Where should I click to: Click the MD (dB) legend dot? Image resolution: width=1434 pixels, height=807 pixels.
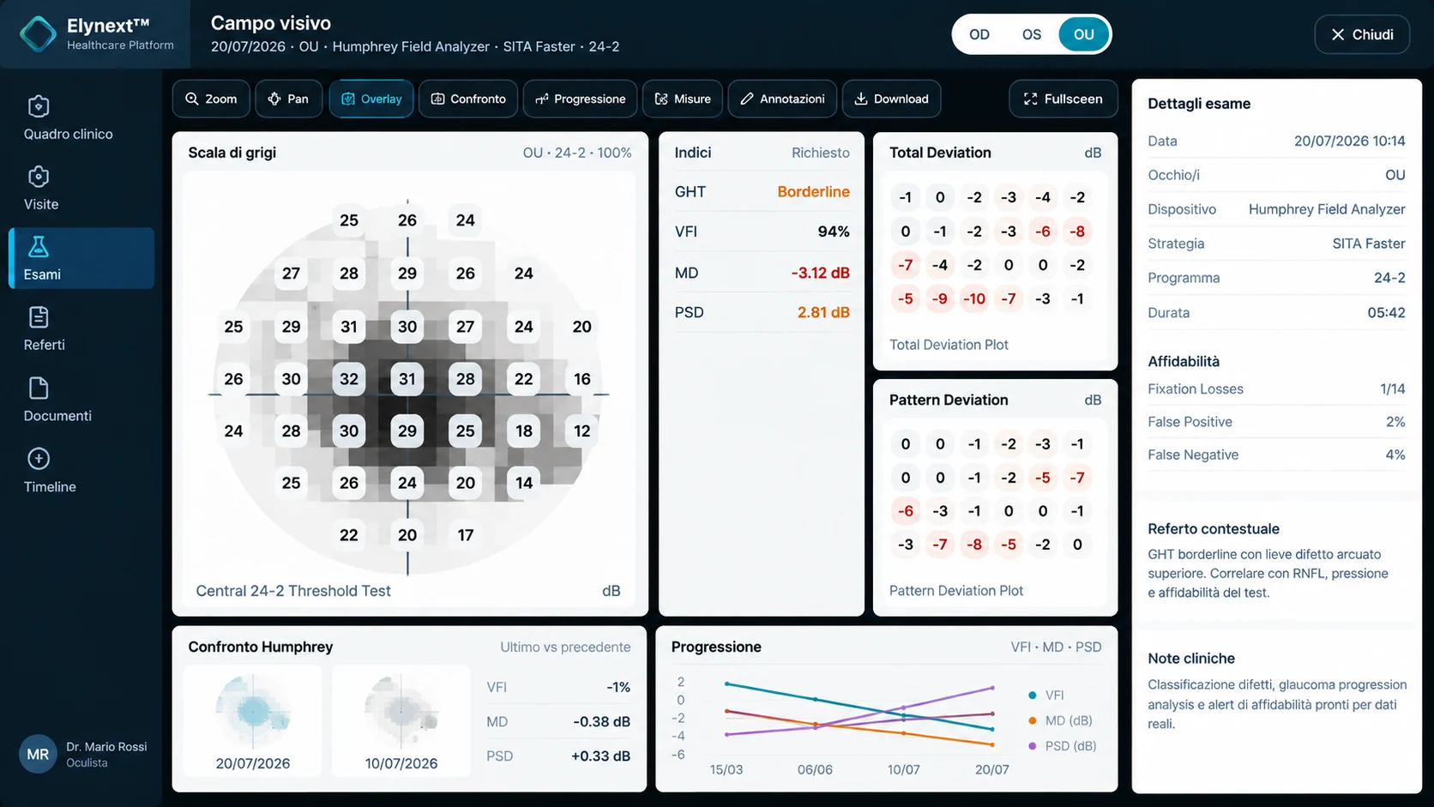(1032, 720)
